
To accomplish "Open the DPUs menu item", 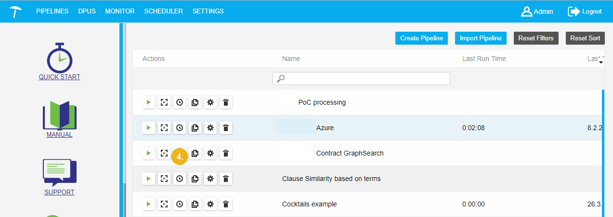I will point(87,11).
